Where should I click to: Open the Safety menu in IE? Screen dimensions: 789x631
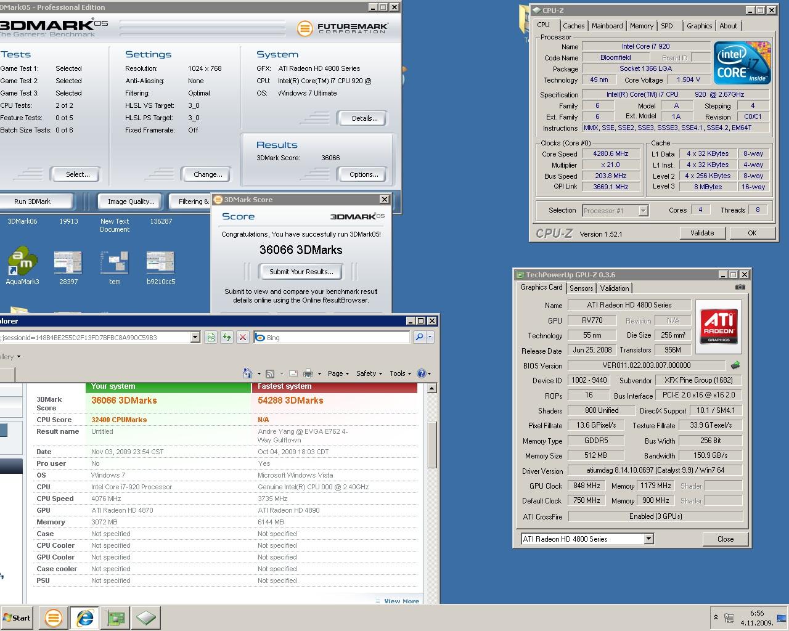pos(369,373)
